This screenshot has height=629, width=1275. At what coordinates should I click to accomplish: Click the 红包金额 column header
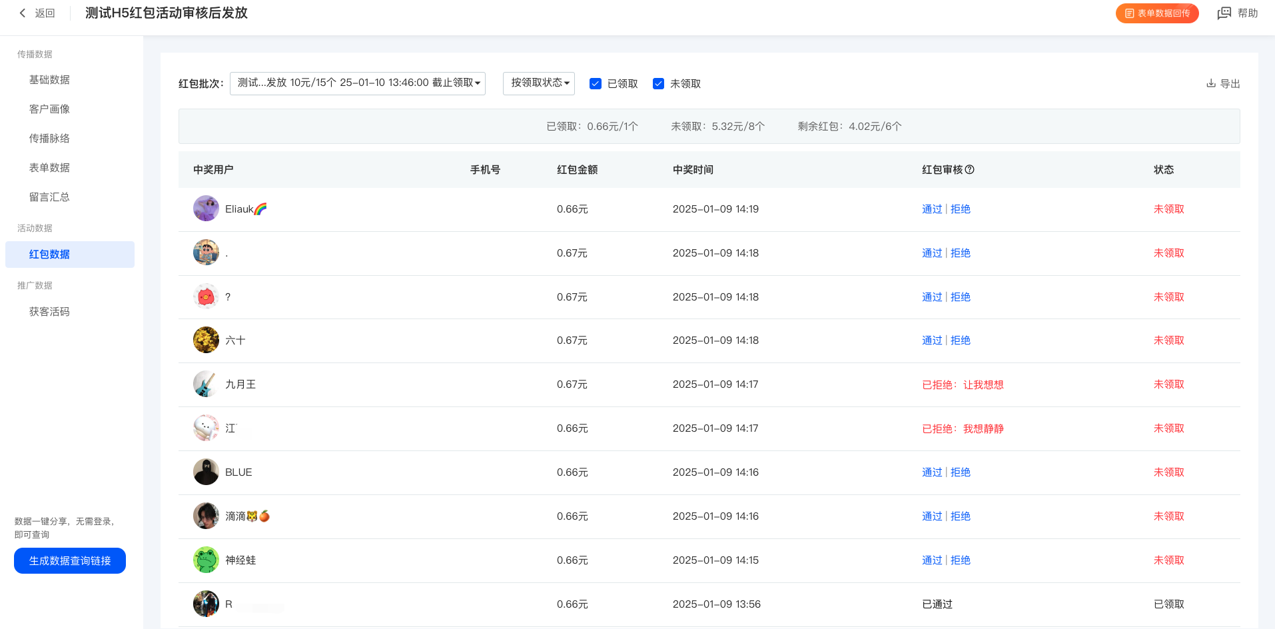[x=577, y=169]
